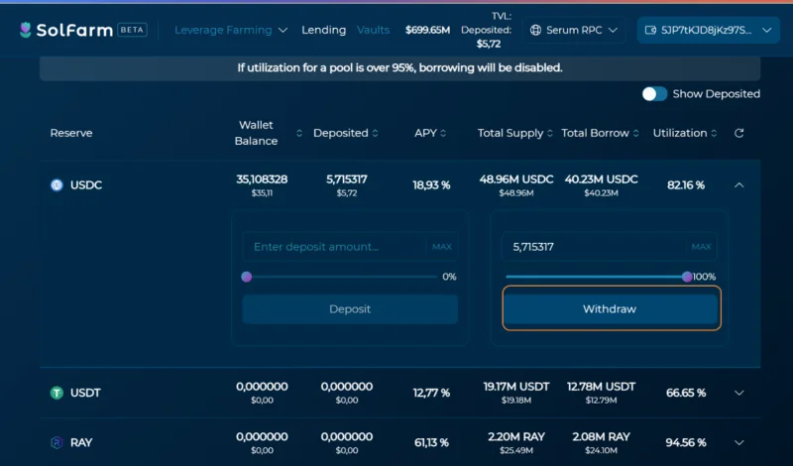The height and width of the screenshot is (466, 793).
Task: Click the USDT coin icon
Action: pos(57,393)
